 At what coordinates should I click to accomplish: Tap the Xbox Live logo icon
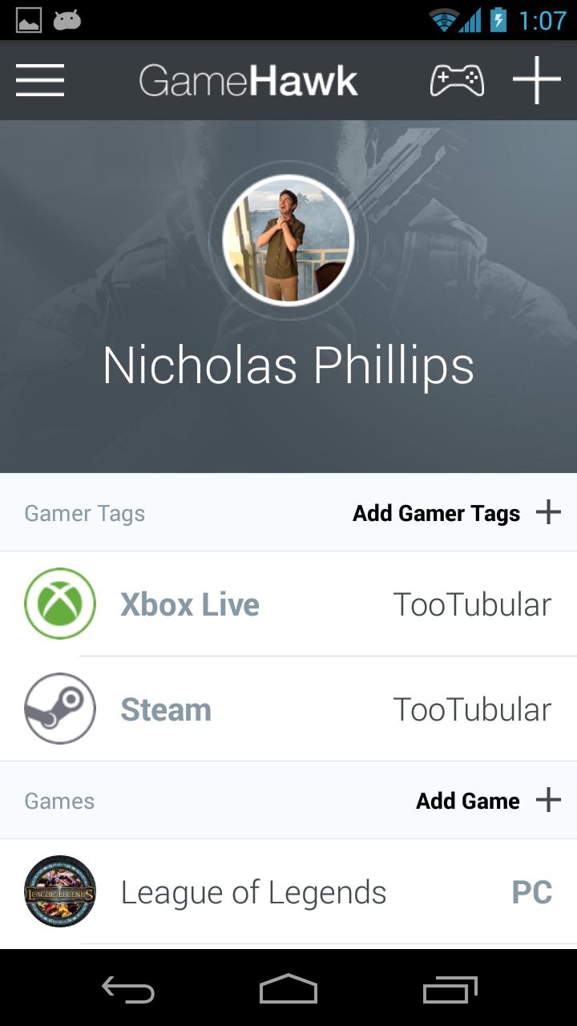(x=60, y=604)
